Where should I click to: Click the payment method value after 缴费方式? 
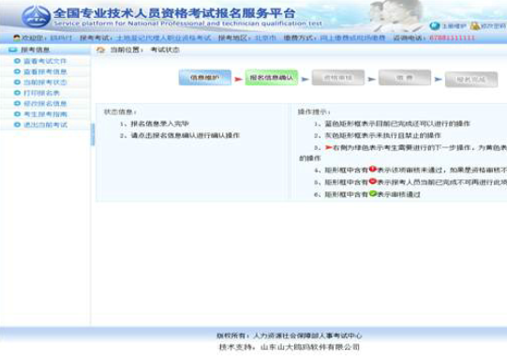(x=352, y=37)
